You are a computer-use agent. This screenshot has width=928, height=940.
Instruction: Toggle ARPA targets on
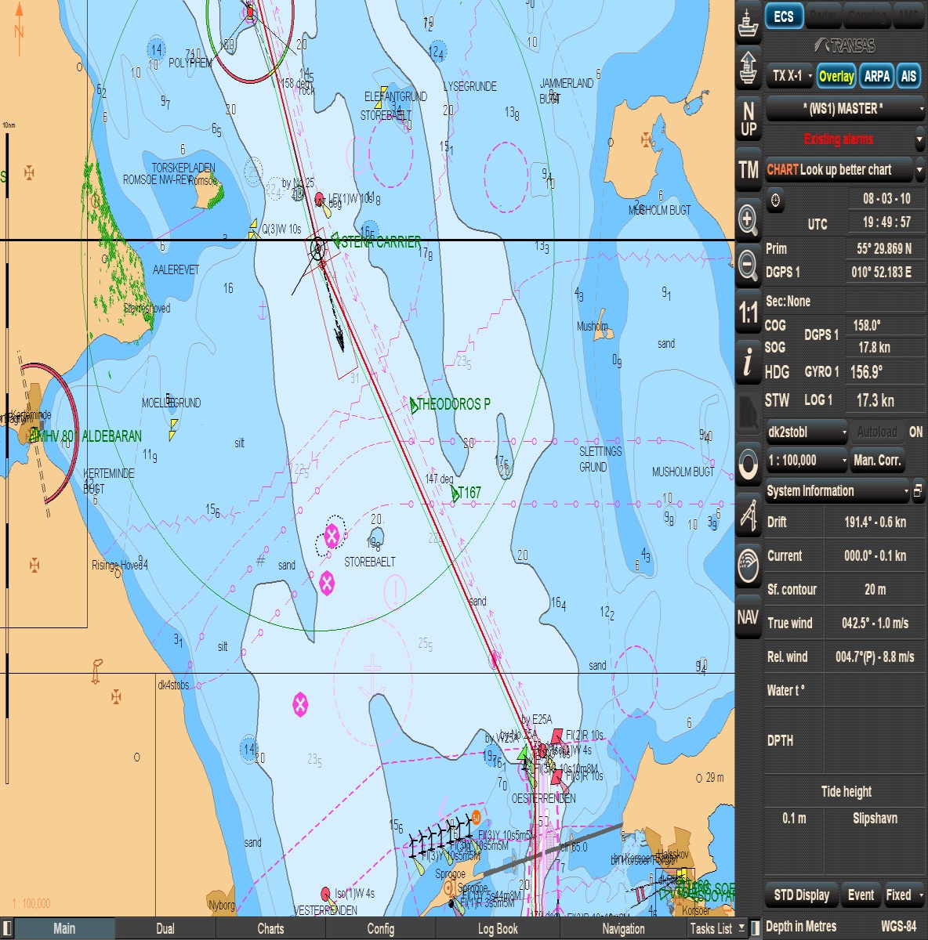pos(876,77)
